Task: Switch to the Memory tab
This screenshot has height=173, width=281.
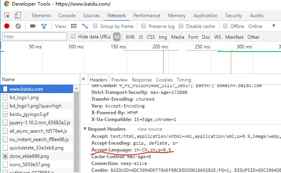Action: (x=177, y=16)
